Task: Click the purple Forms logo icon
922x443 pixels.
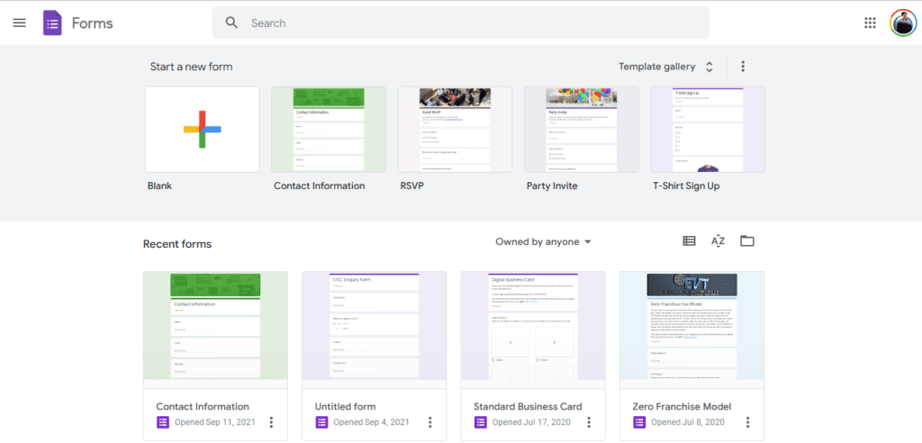Action: [52, 23]
